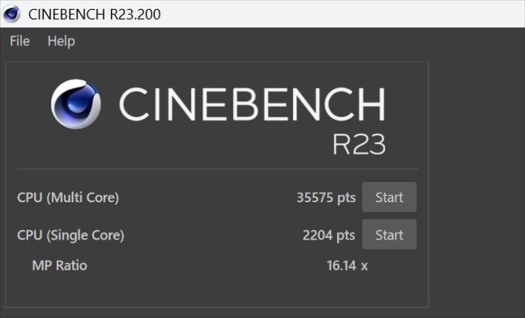Select the CPU (Multi Core) label
525x318 pixels.
click(x=68, y=198)
